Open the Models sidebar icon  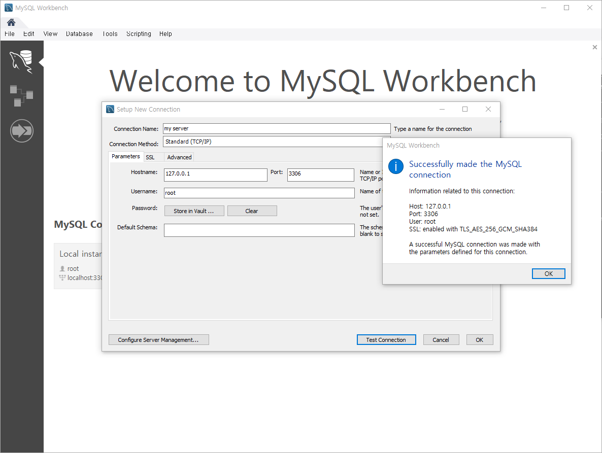click(21, 96)
